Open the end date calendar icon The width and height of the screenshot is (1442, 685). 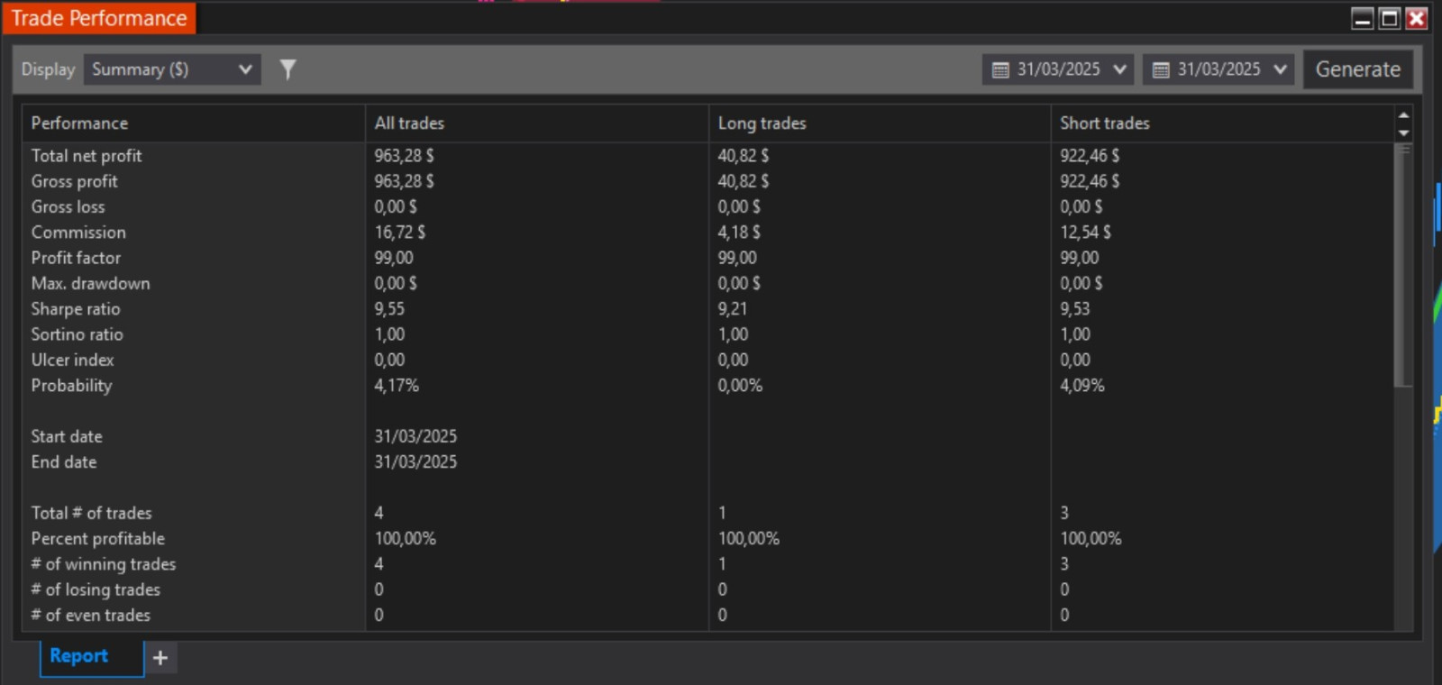(x=1161, y=69)
